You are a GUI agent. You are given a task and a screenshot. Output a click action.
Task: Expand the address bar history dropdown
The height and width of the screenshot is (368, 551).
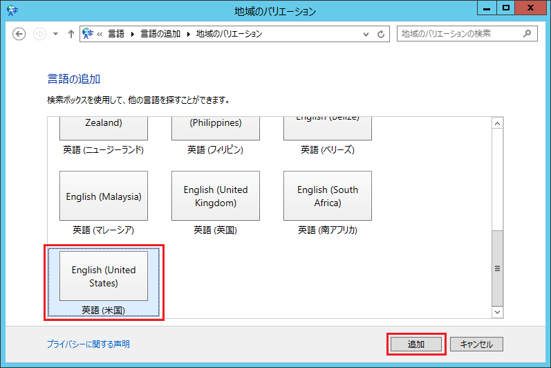point(366,34)
